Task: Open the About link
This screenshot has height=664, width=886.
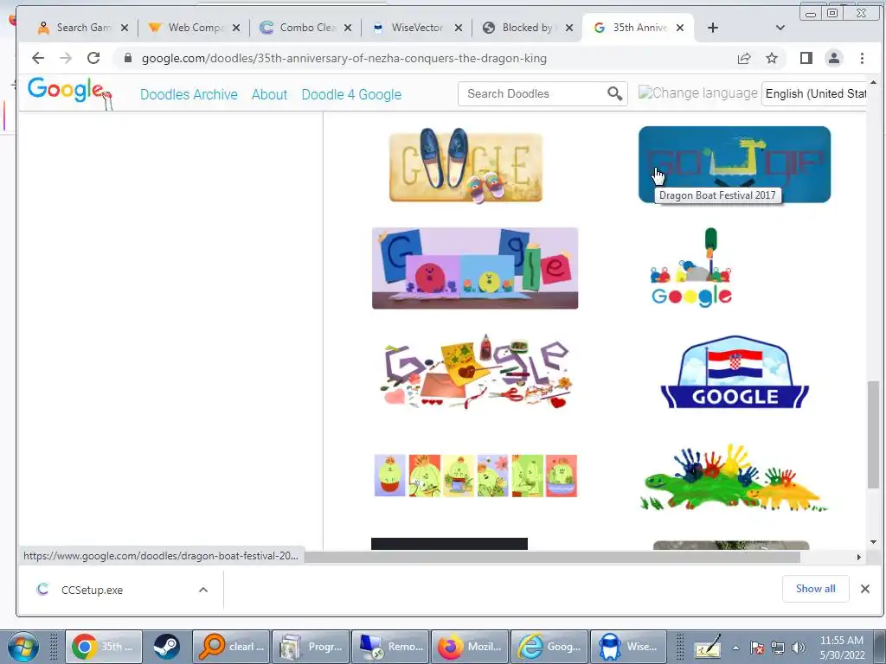Action: [270, 94]
